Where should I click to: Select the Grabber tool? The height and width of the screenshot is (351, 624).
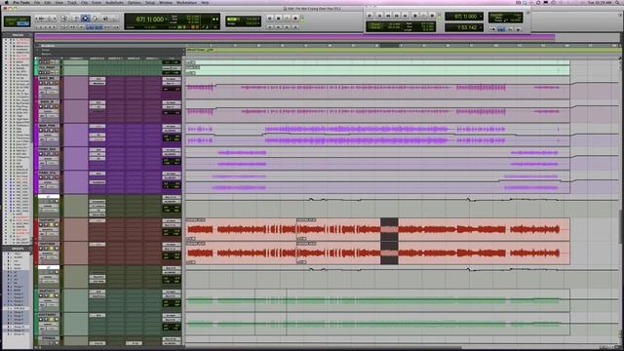96,18
